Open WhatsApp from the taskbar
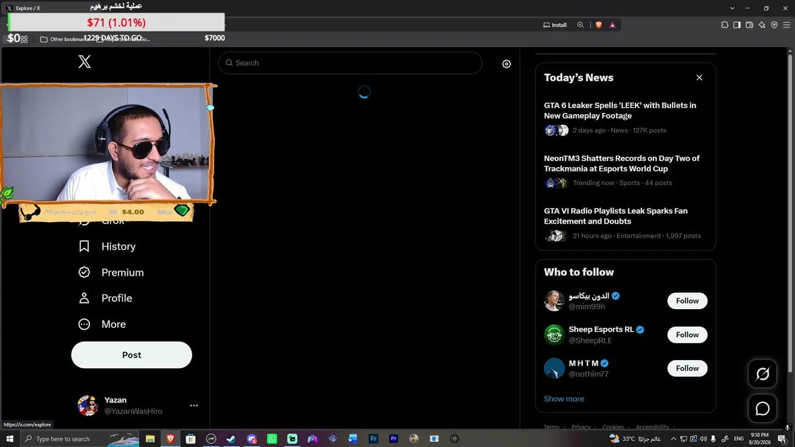 click(x=272, y=439)
